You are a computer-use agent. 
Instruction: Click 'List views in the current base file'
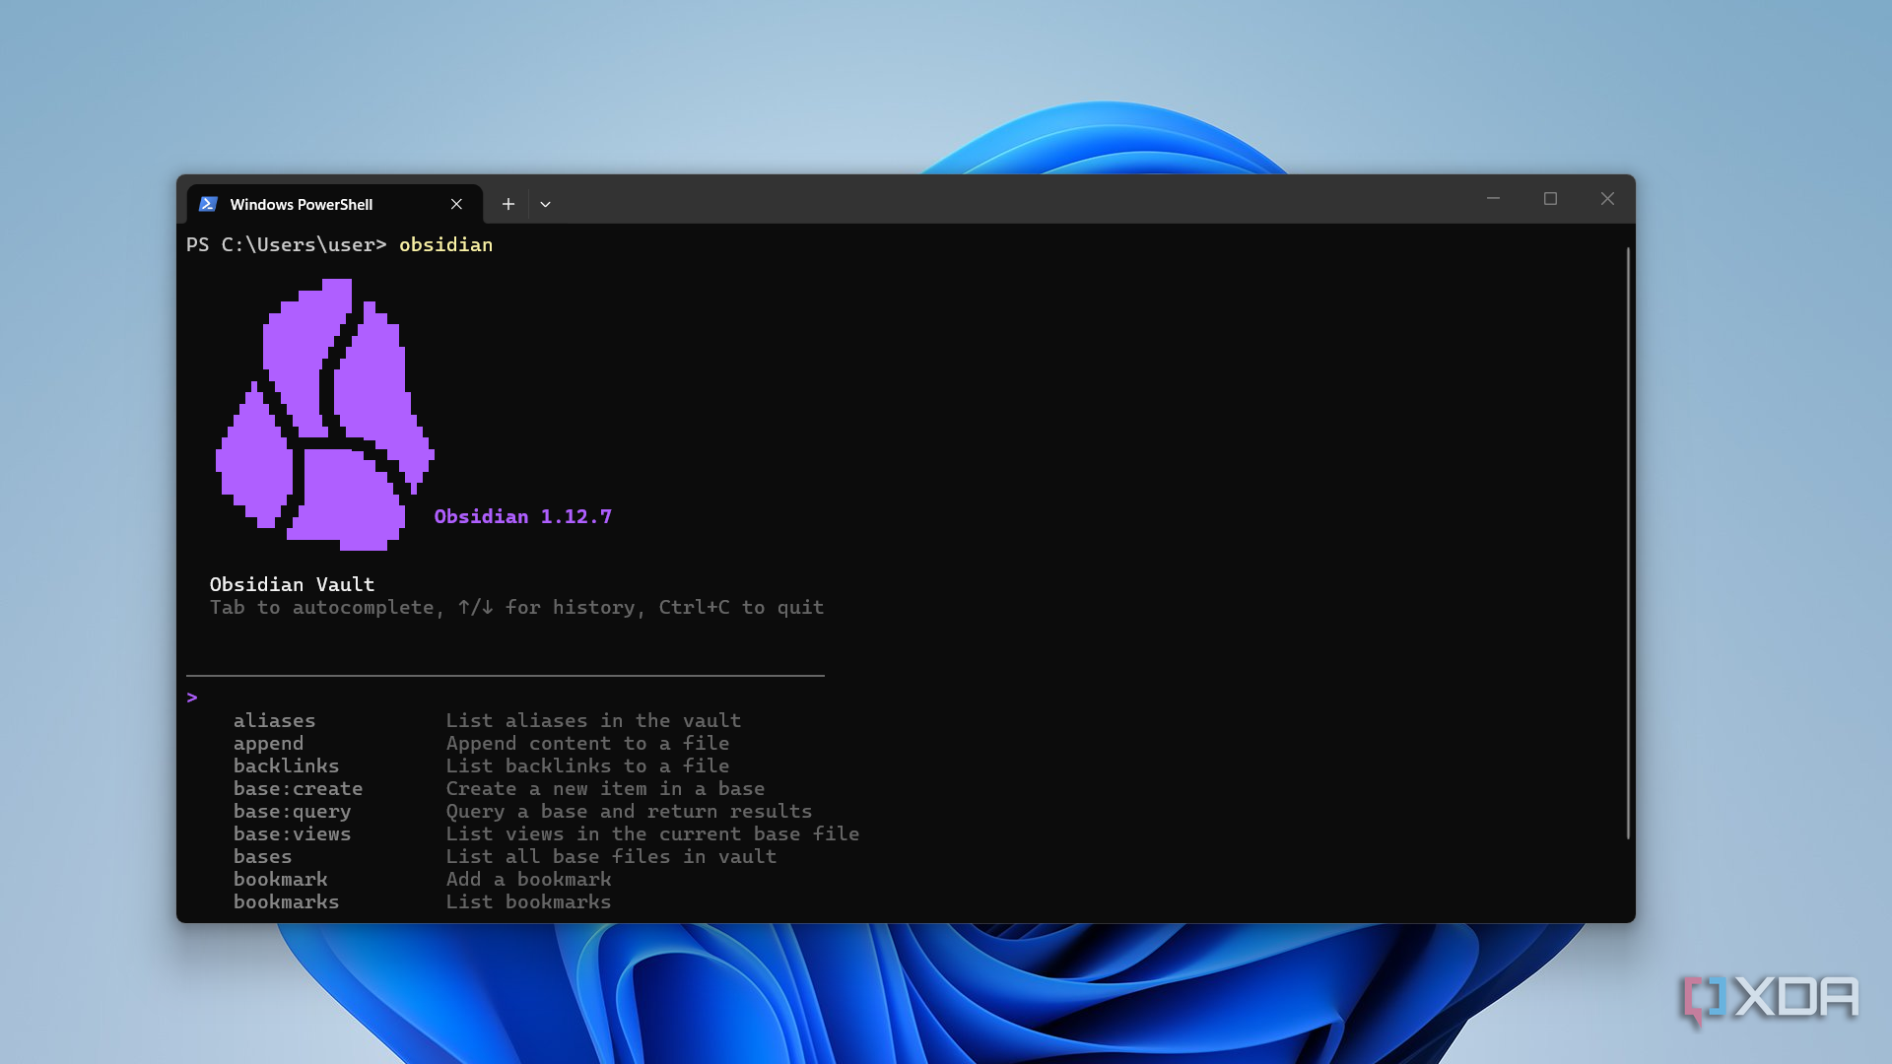[652, 833]
